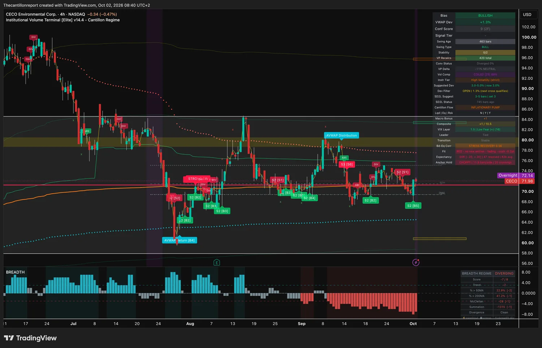Image resolution: width=542 pixels, height=348 pixels.
Task: Click the % > 200MA 41.2% value
Action: 504,296
